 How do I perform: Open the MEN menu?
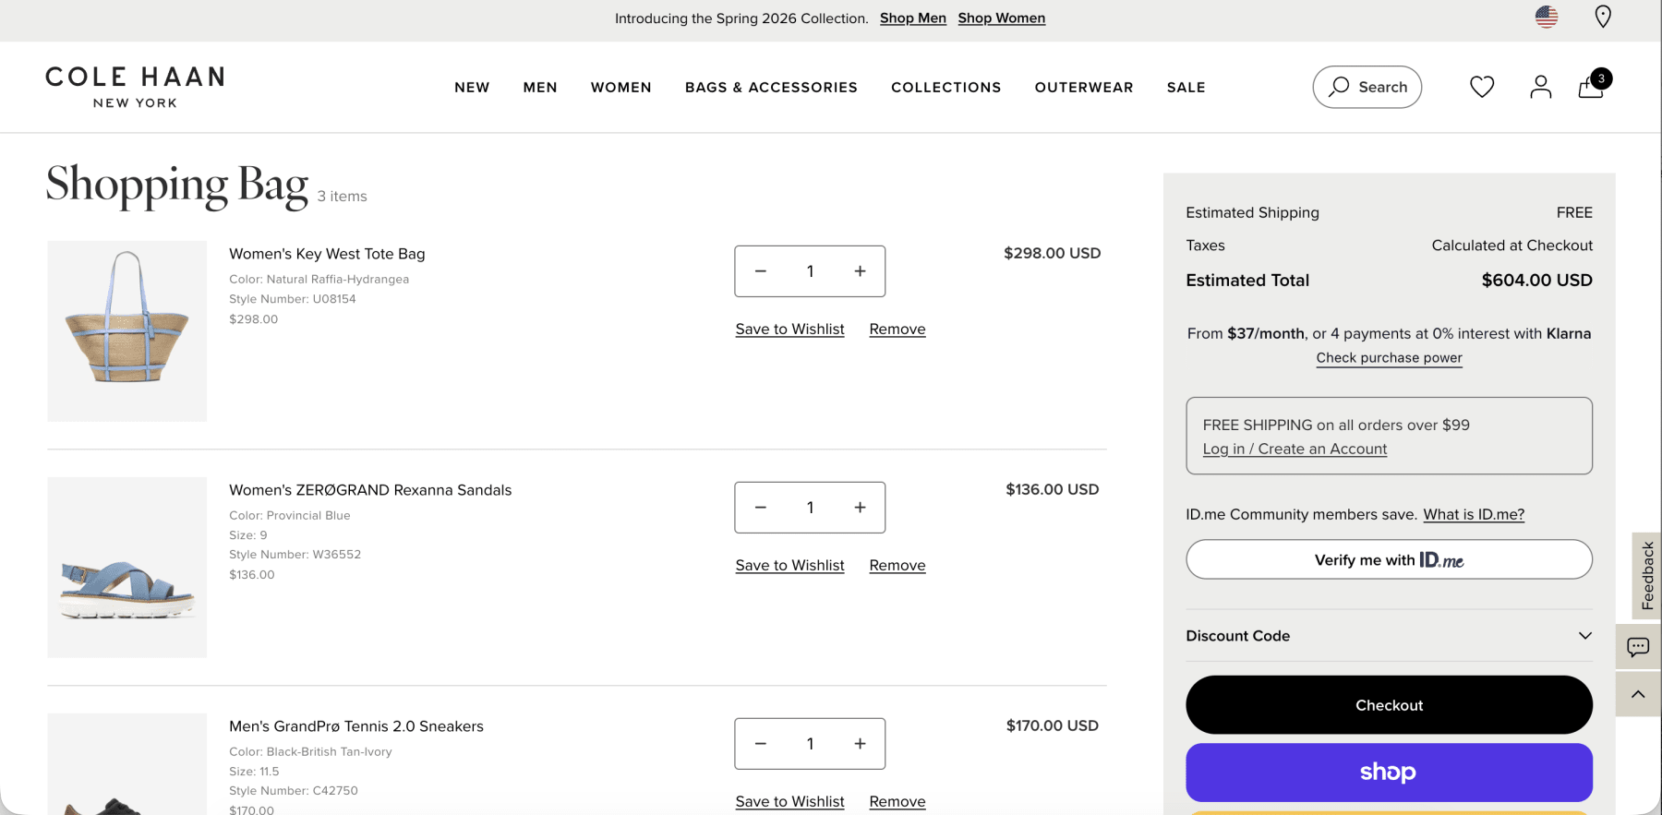pos(540,88)
